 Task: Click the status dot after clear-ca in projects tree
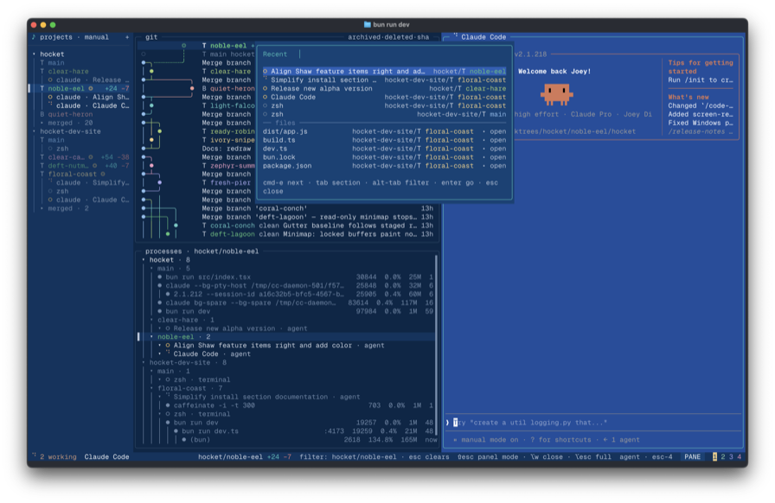[x=91, y=157]
